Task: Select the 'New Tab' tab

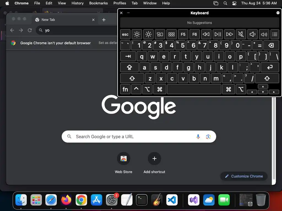Action: click(65, 20)
